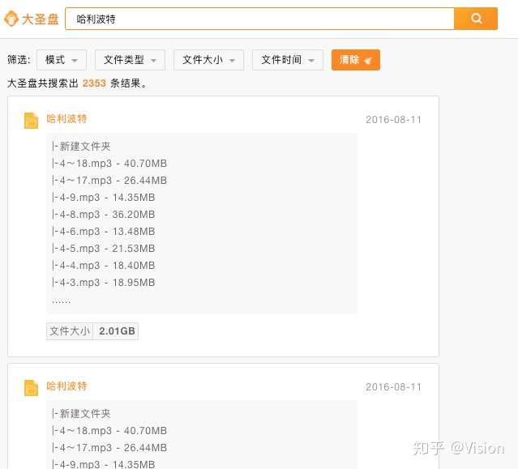Click date 2016-08-11 of result below 2.01GB badge

(393, 387)
